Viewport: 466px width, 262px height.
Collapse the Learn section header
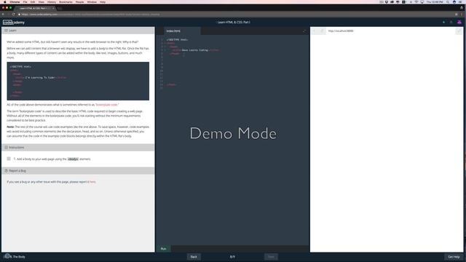(78, 31)
